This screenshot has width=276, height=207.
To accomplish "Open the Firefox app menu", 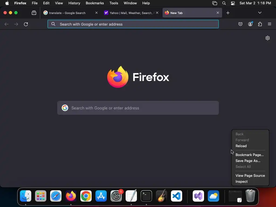I will (x=20, y=3).
